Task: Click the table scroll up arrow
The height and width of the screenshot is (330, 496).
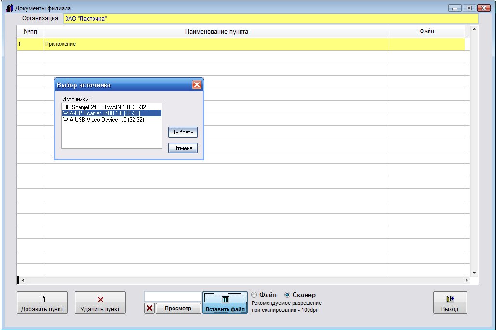Action: coord(474,29)
